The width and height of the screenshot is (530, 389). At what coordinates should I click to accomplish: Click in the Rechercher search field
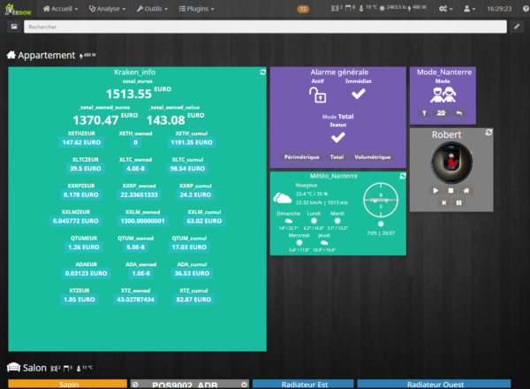(x=265, y=27)
